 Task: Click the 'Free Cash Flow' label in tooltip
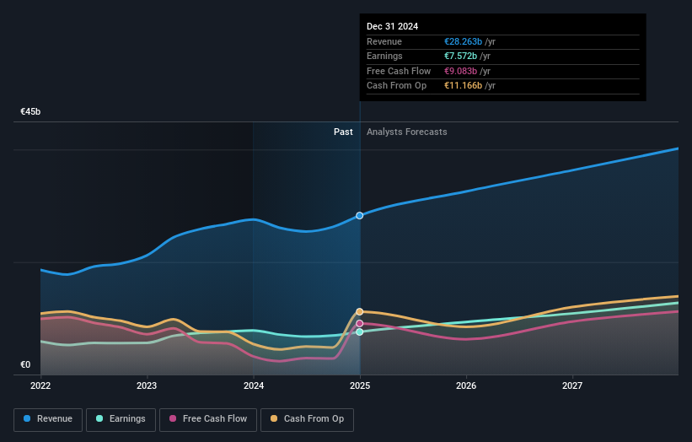click(x=399, y=71)
